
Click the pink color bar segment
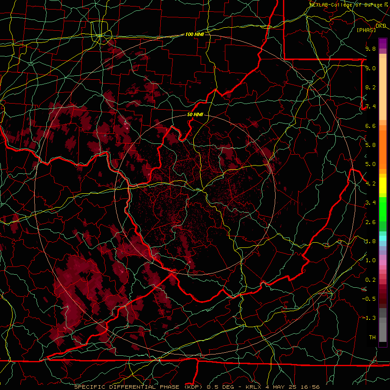(x=383, y=263)
